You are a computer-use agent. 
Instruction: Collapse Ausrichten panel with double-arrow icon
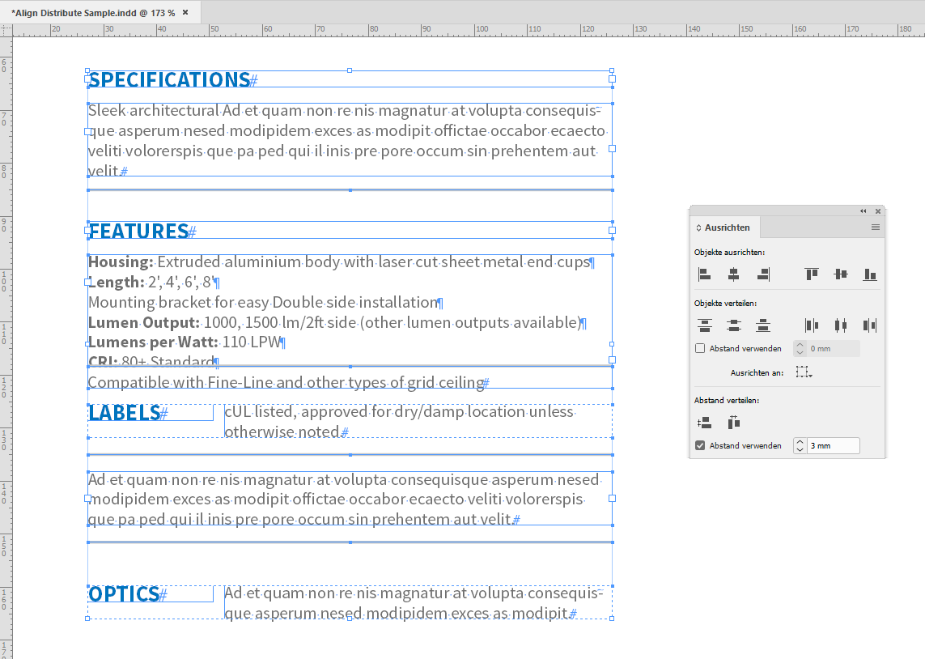point(863,211)
